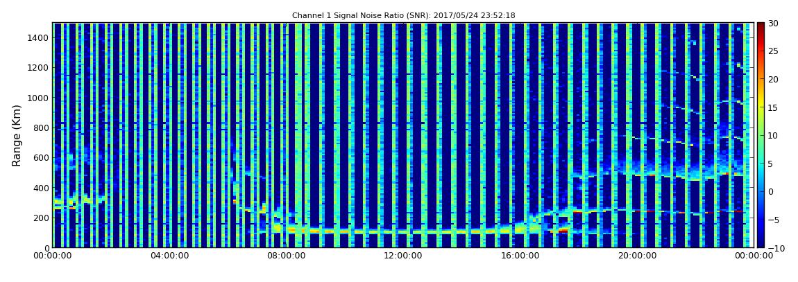Click the strong red echo layer near 09:00 at 100 km

[x=316, y=231]
